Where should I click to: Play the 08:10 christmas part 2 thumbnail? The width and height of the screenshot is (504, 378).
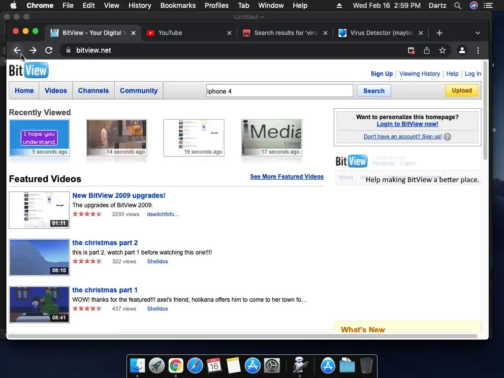pos(39,257)
